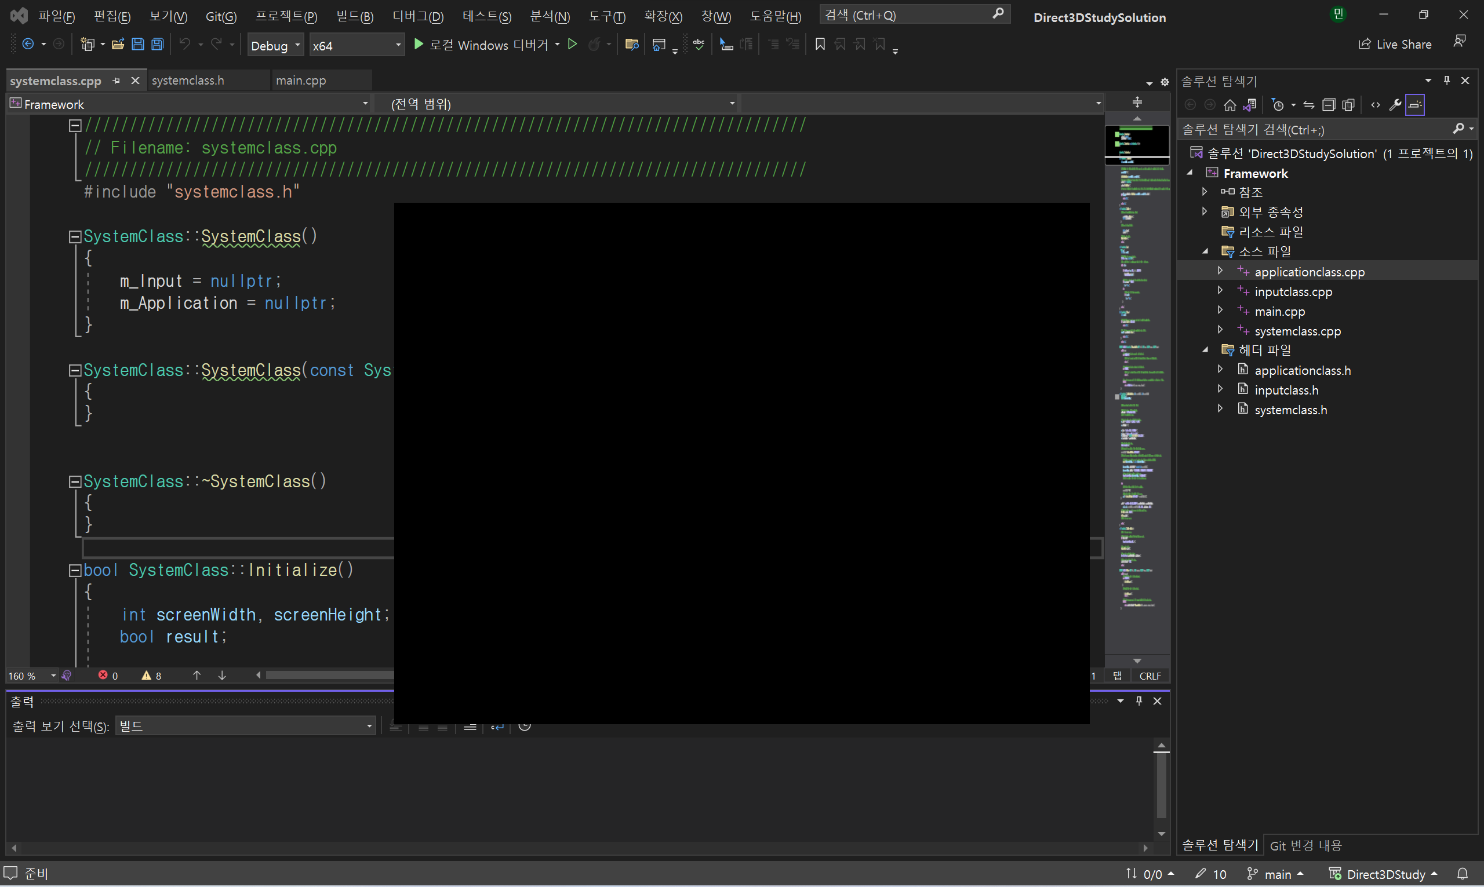This screenshot has height=887, width=1484.
Task: Click Solution Explorer home icon
Action: tap(1230, 105)
